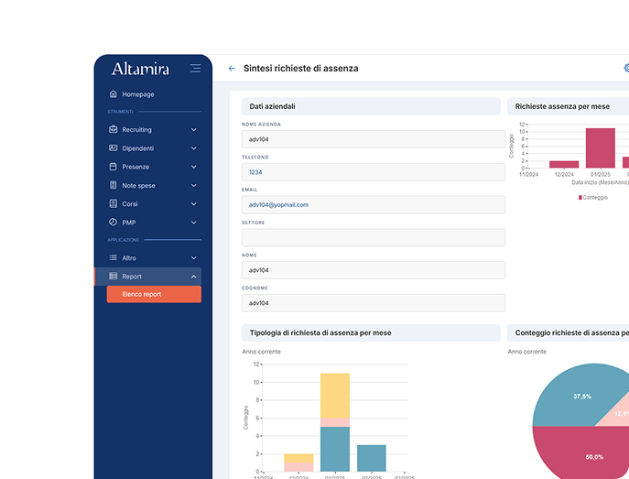Click the Dipendenti ID card icon
Viewport: 629px width, 479px height.
tap(113, 148)
